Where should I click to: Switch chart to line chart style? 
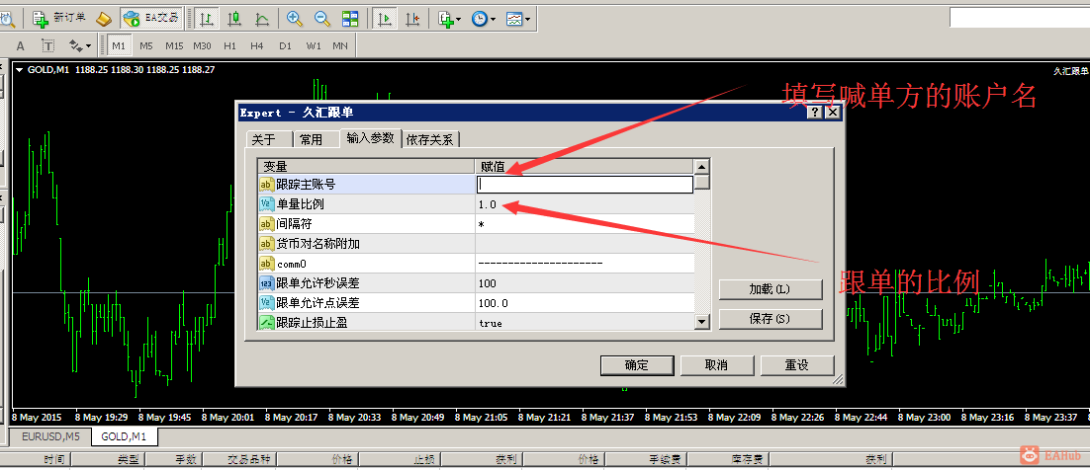263,19
